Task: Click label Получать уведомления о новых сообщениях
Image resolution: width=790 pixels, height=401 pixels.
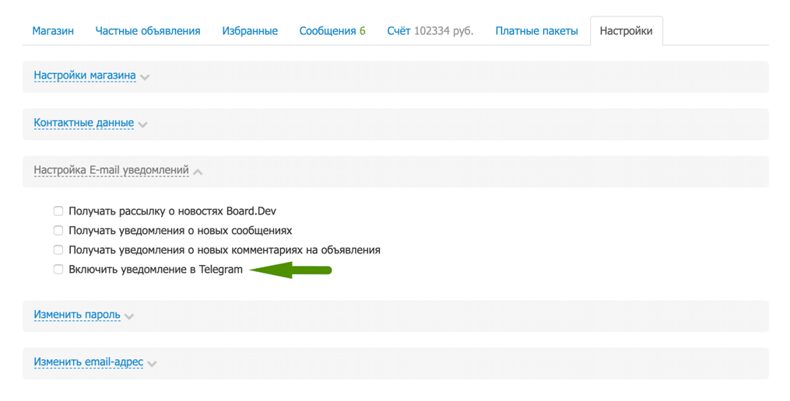Action: [181, 231]
